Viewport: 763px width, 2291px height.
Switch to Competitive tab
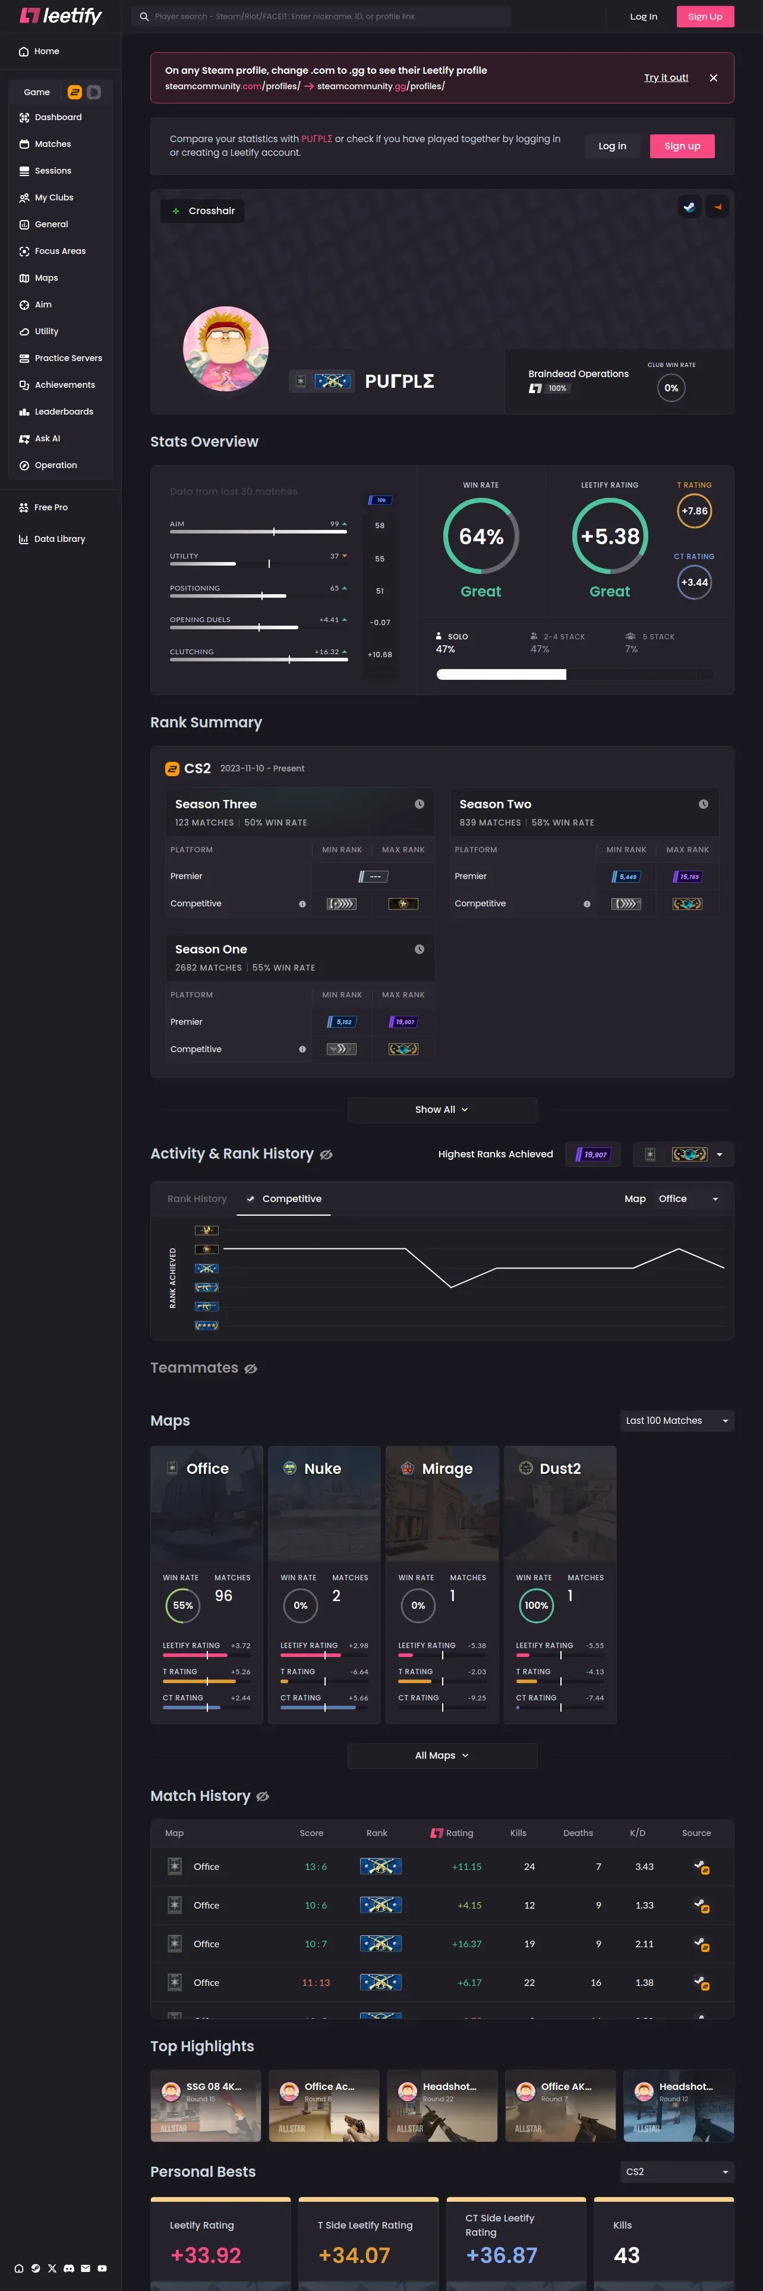pyautogui.click(x=283, y=1199)
